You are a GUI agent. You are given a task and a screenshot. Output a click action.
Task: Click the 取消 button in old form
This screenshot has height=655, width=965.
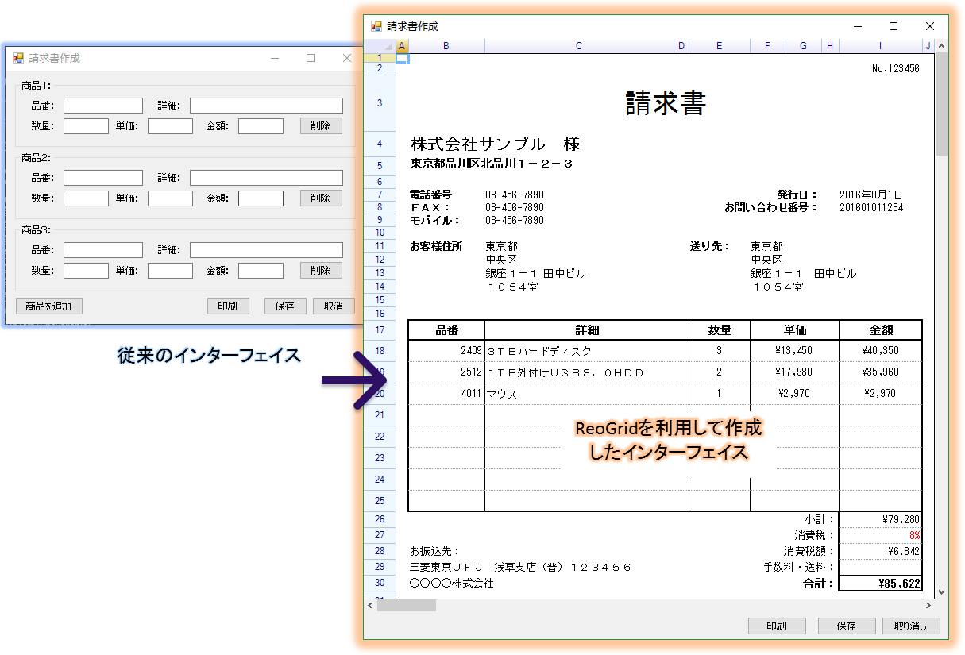[334, 306]
